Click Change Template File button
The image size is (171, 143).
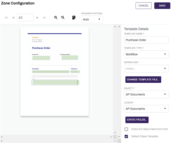click(x=143, y=80)
